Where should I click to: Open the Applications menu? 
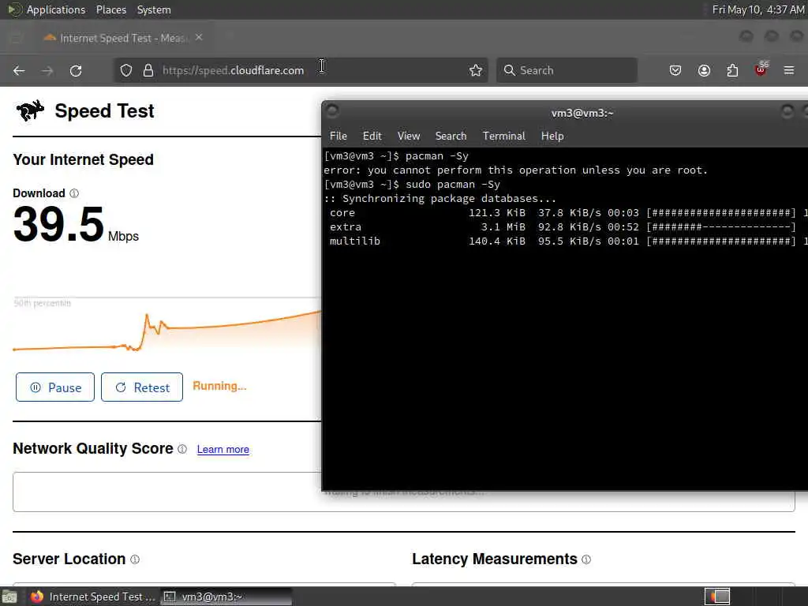coord(56,9)
